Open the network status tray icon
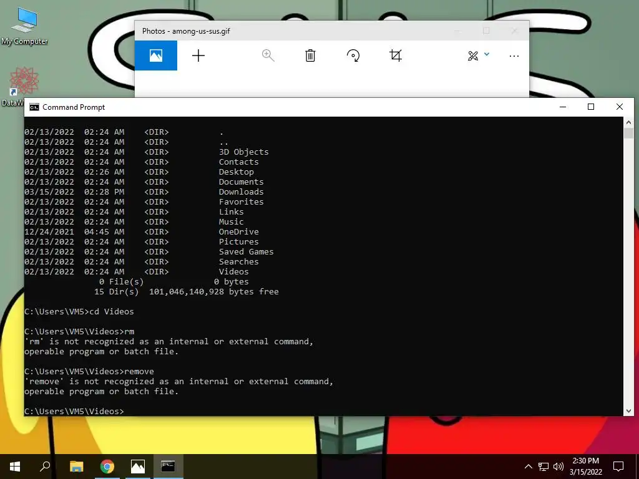 pos(544,467)
